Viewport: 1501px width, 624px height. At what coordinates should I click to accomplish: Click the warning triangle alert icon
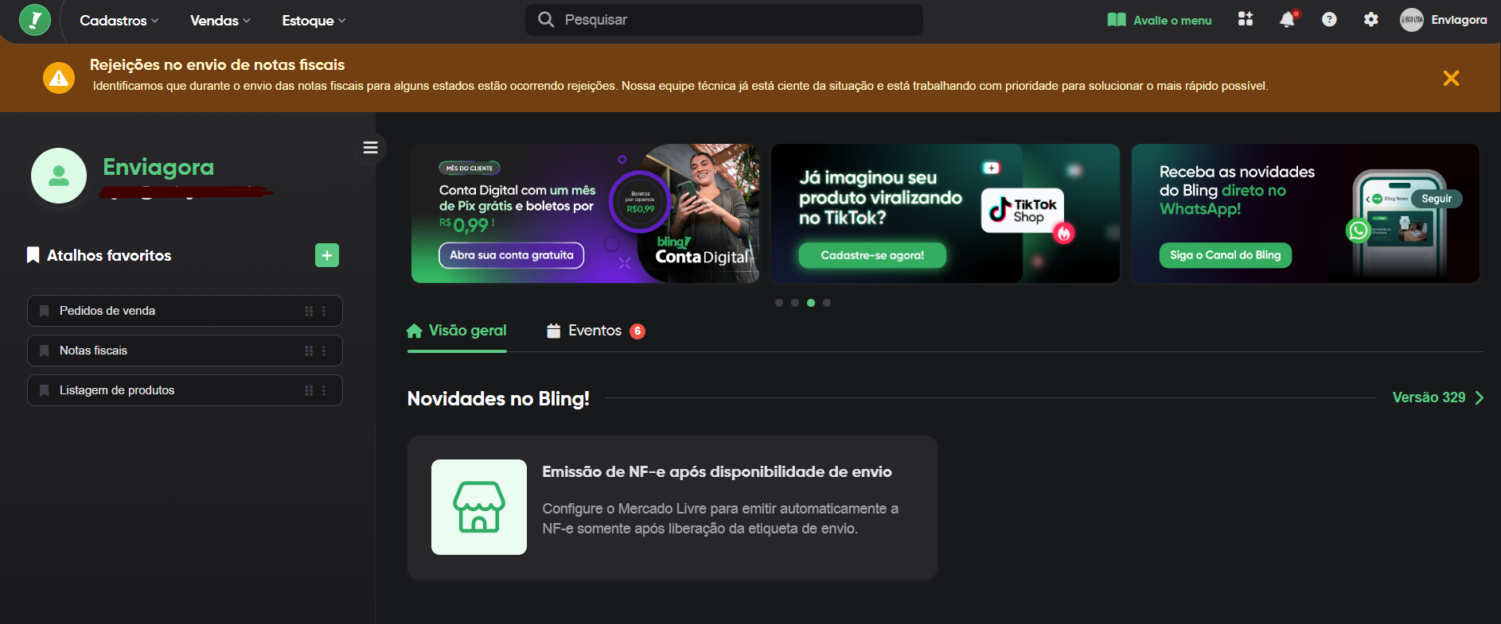(59, 78)
